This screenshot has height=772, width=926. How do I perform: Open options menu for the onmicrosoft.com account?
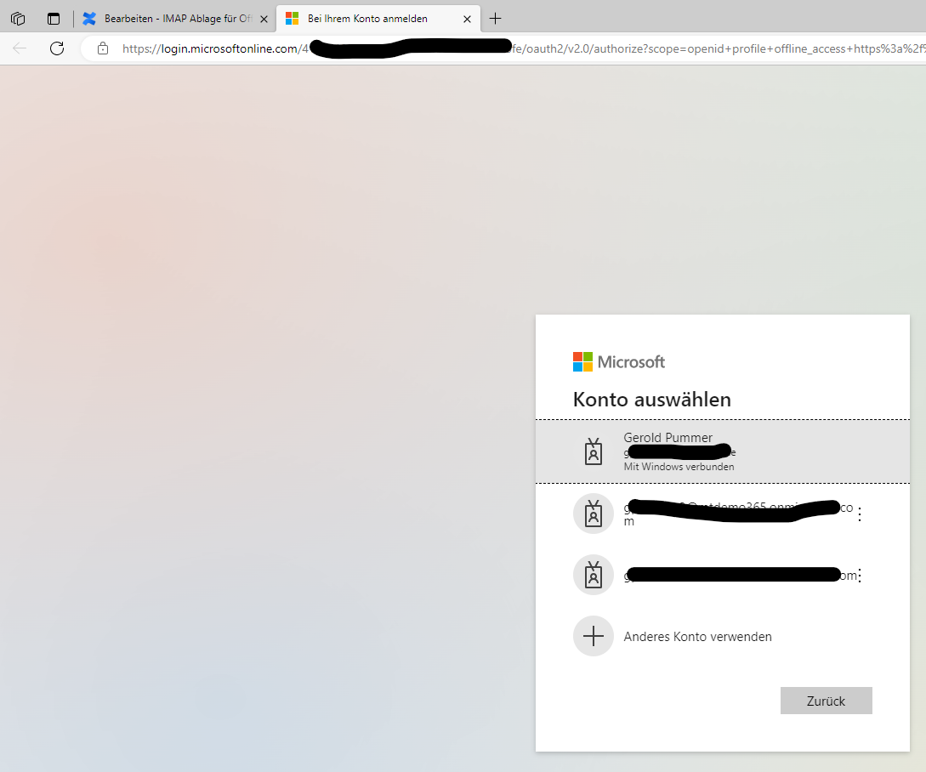coord(859,514)
